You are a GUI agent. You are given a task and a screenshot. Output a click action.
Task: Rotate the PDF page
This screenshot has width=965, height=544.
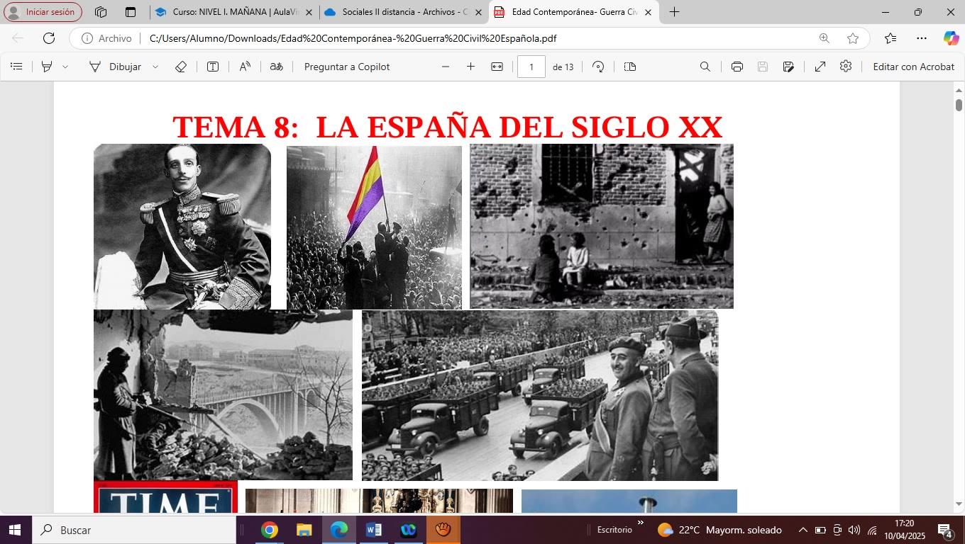click(x=598, y=67)
